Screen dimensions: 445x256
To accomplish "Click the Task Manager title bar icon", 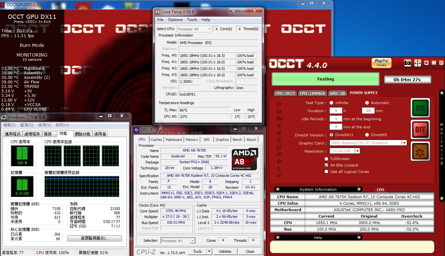I will click(x=4, y=117).
